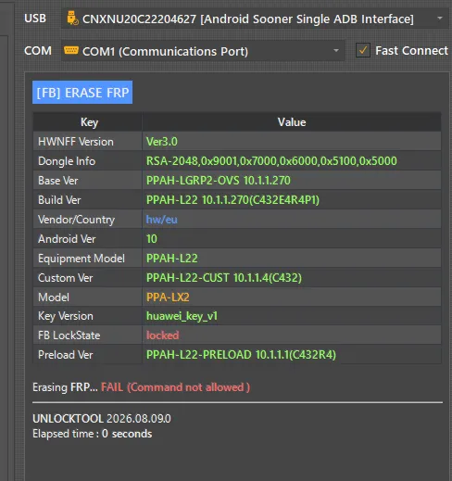
Task: Select the Preload Ver key cell
Action: click(88, 355)
